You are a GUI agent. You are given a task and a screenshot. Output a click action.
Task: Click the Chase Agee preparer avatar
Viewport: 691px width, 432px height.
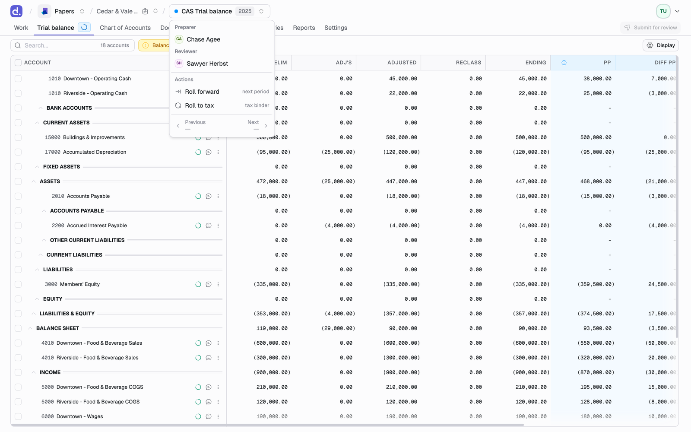click(x=179, y=39)
